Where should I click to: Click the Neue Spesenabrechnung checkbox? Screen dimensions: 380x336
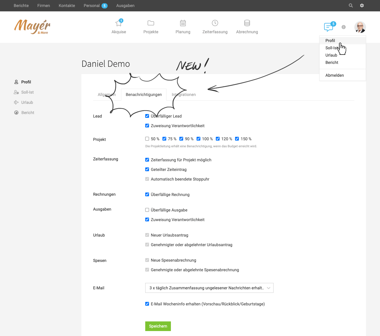[x=147, y=260]
